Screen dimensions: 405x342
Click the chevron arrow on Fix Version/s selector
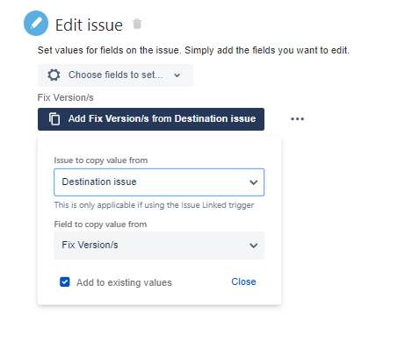coord(253,246)
